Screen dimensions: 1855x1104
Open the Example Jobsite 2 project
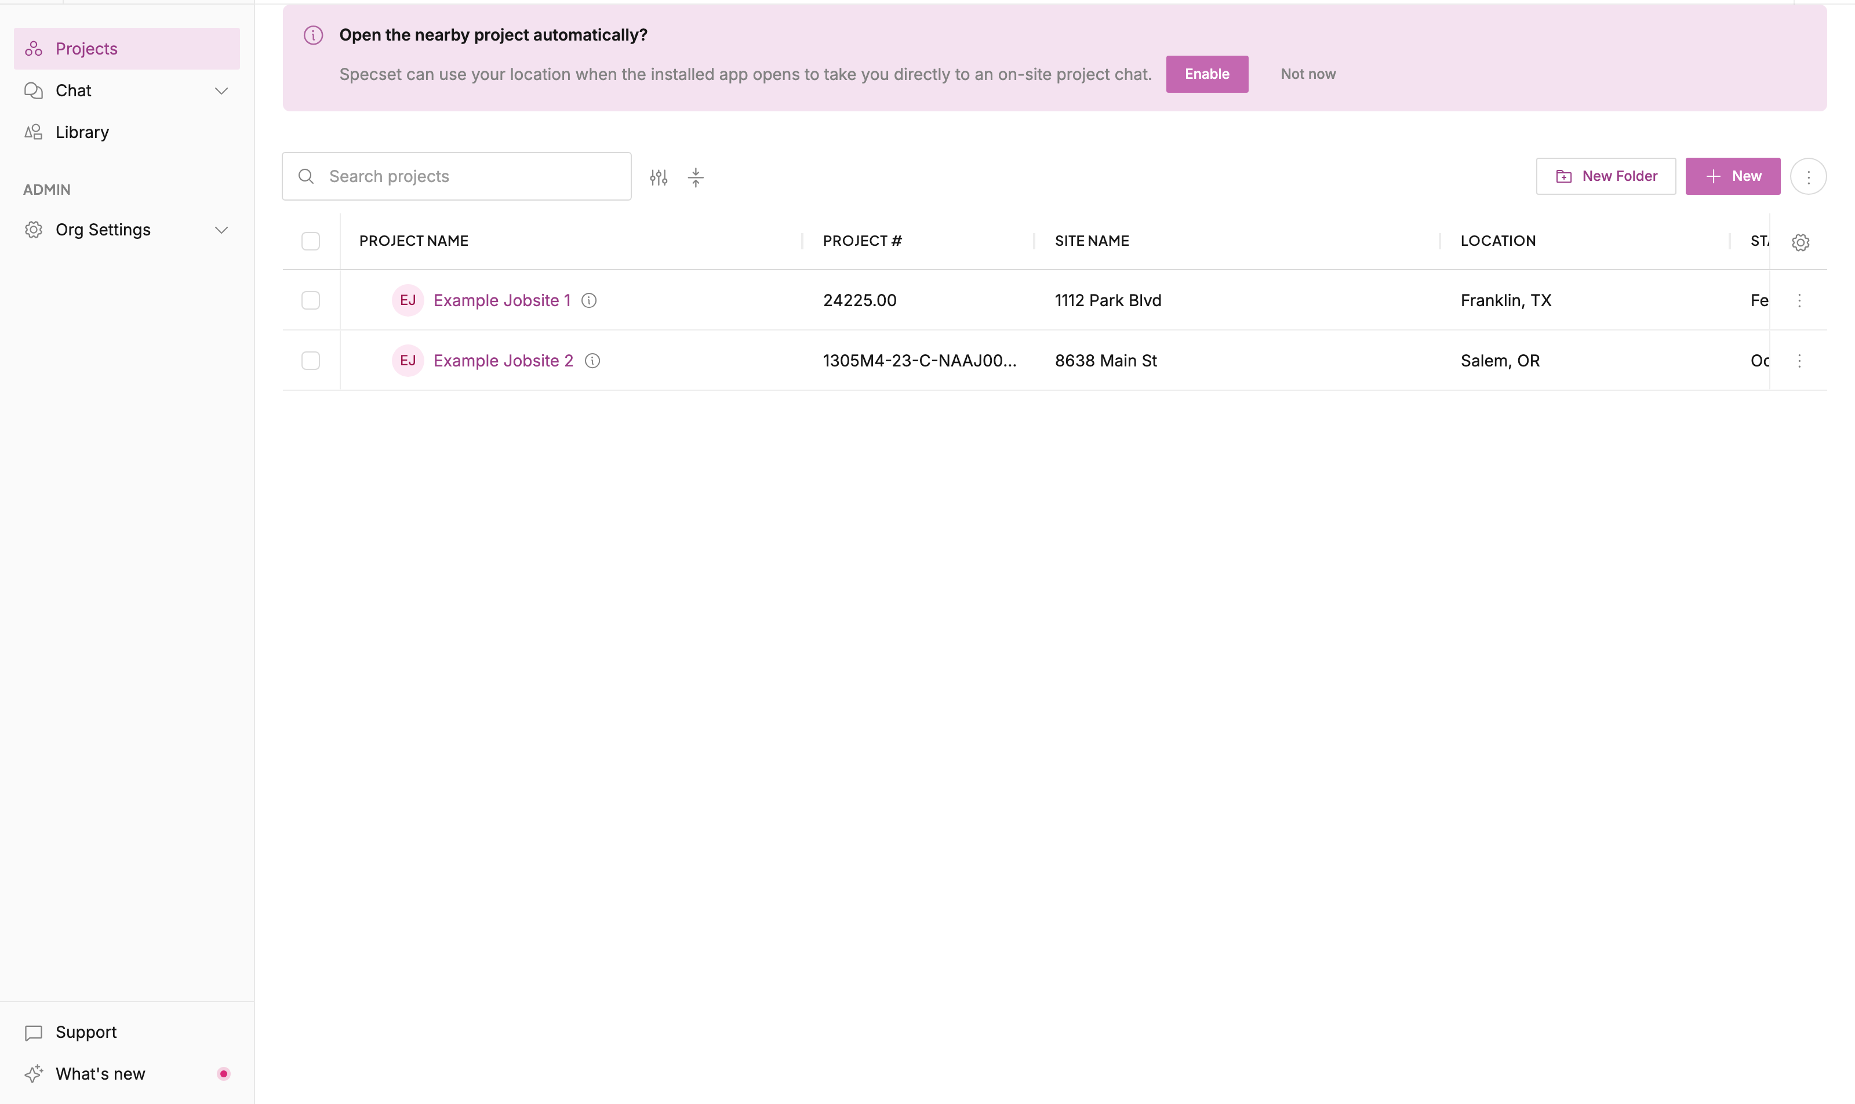pos(504,360)
